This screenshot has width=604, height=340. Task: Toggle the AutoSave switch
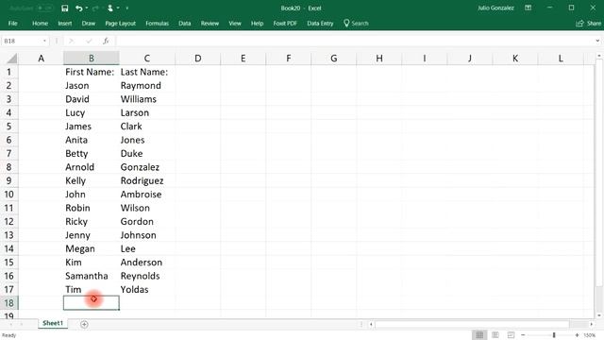pyautogui.click(x=45, y=8)
